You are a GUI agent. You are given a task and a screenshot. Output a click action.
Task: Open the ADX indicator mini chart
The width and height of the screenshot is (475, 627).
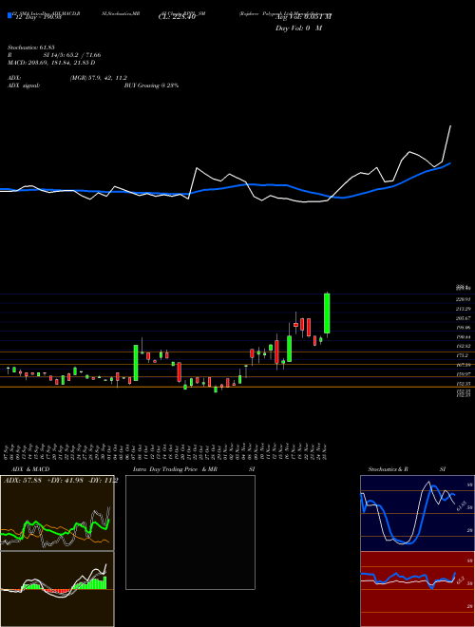coord(57,513)
